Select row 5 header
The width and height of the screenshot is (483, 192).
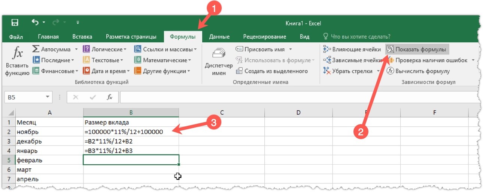(x=10, y=160)
